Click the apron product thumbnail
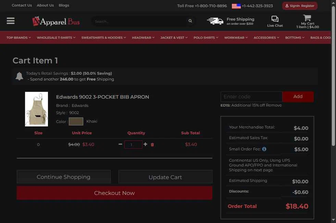This screenshot has width=336, height=223. 36,109
